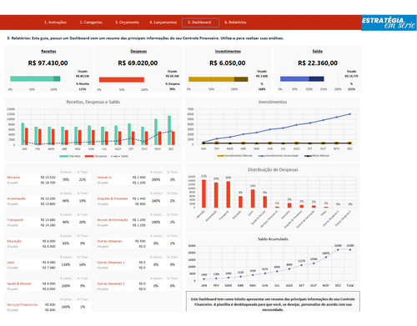Image resolution: width=417 pixels, height=326 pixels.
Task: Select the green Receitas progress bar
Action: point(35,79)
